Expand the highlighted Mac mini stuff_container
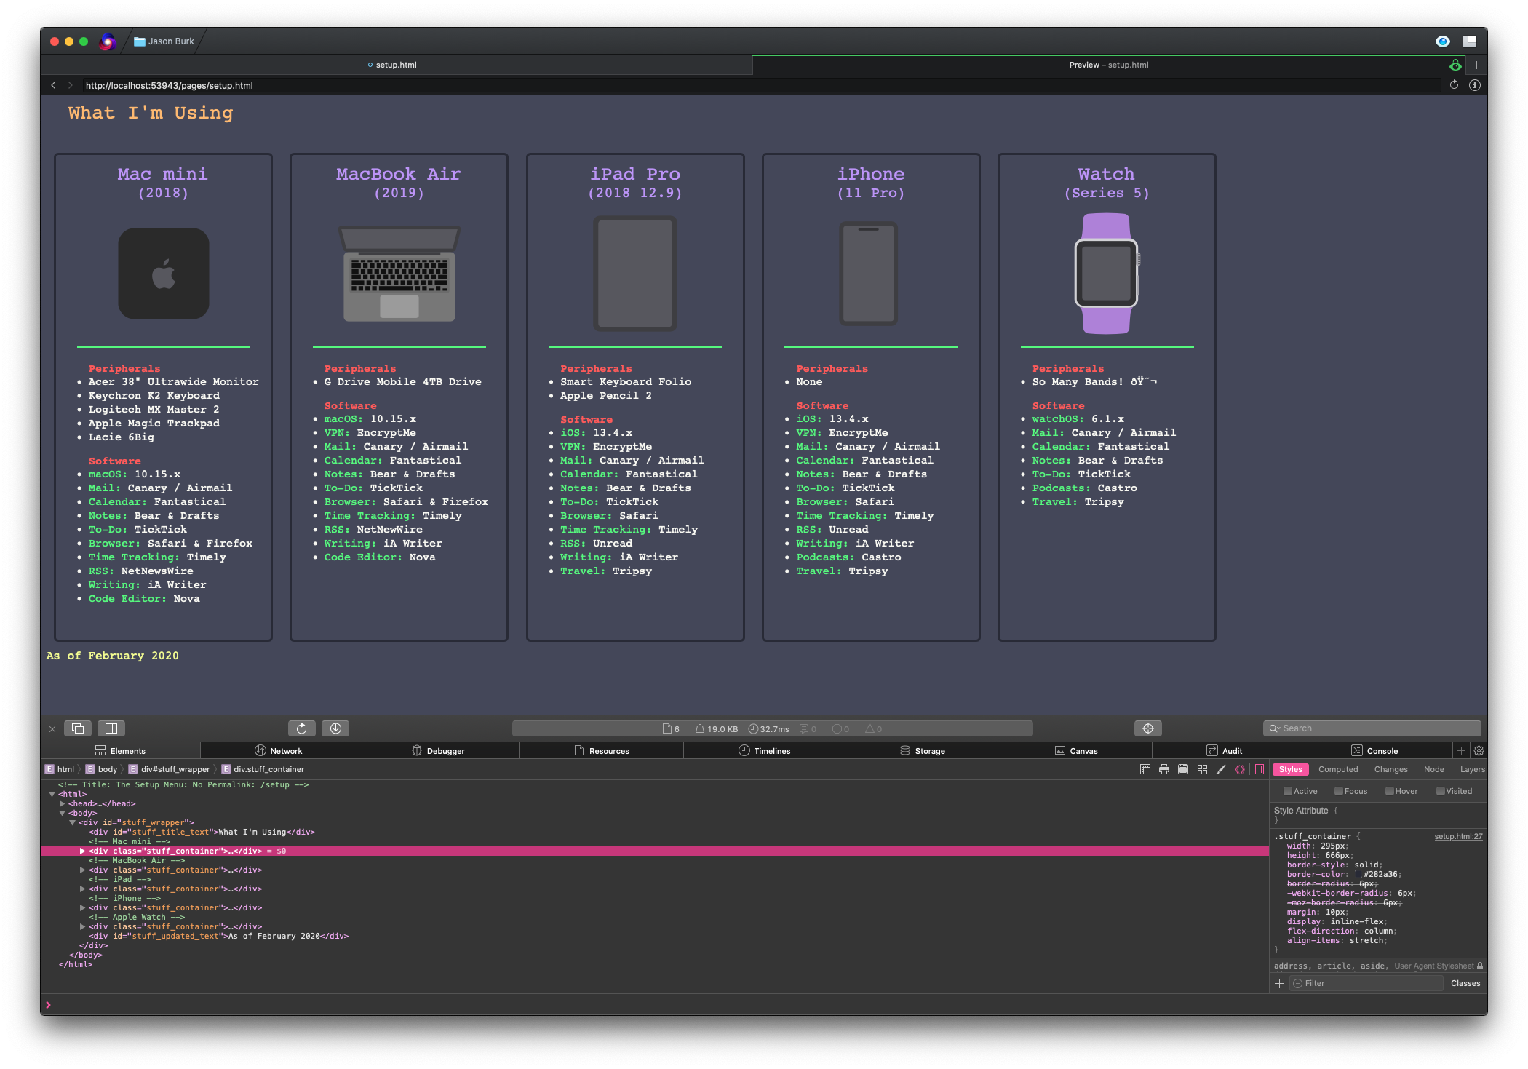The width and height of the screenshot is (1528, 1069). pyautogui.click(x=83, y=851)
